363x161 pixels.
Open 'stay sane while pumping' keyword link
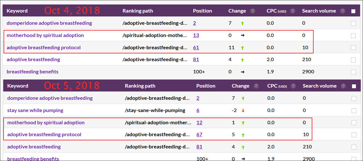pos(35,110)
